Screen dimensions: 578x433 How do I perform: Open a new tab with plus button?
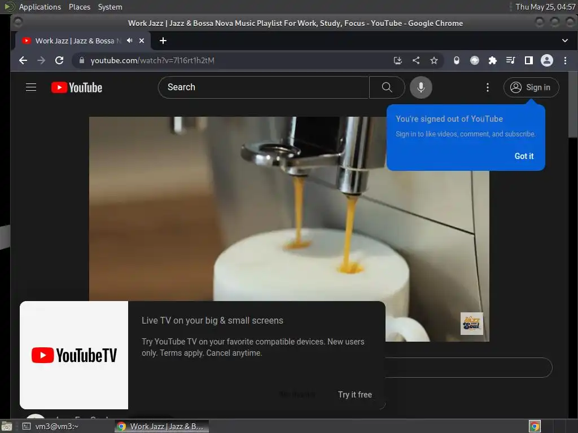tap(163, 41)
